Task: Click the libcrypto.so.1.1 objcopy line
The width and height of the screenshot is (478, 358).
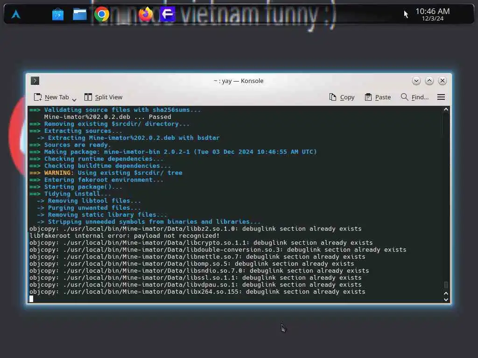Action: [x=201, y=243]
